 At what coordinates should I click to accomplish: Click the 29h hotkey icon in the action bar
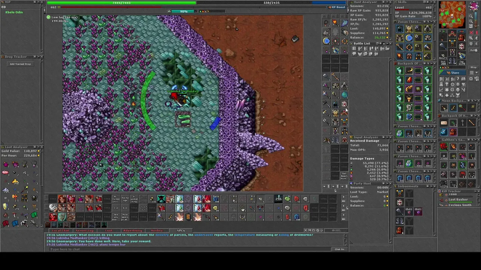click(278, 199)
